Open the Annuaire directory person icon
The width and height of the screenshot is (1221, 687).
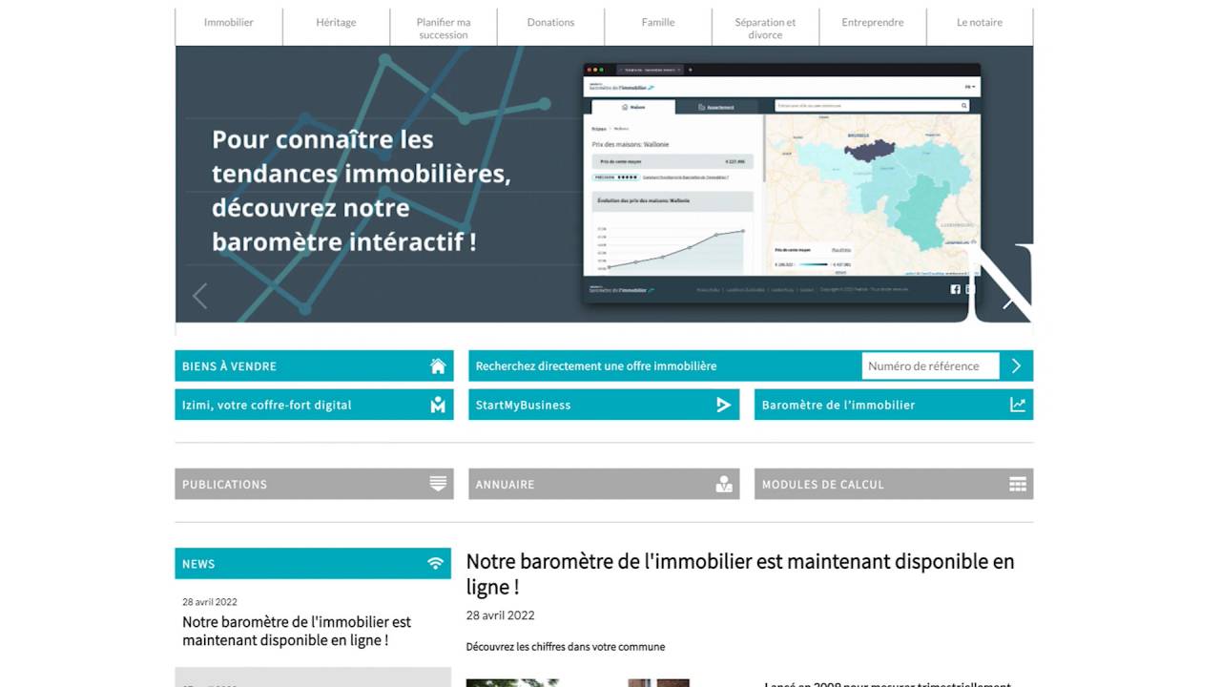coord(723,484)
